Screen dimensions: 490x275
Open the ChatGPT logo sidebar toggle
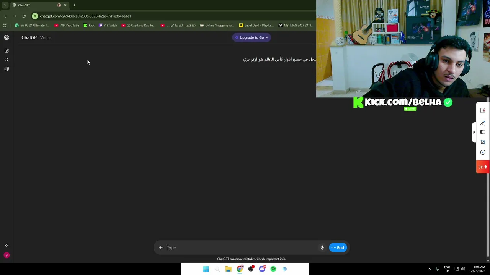pos(7,37)
